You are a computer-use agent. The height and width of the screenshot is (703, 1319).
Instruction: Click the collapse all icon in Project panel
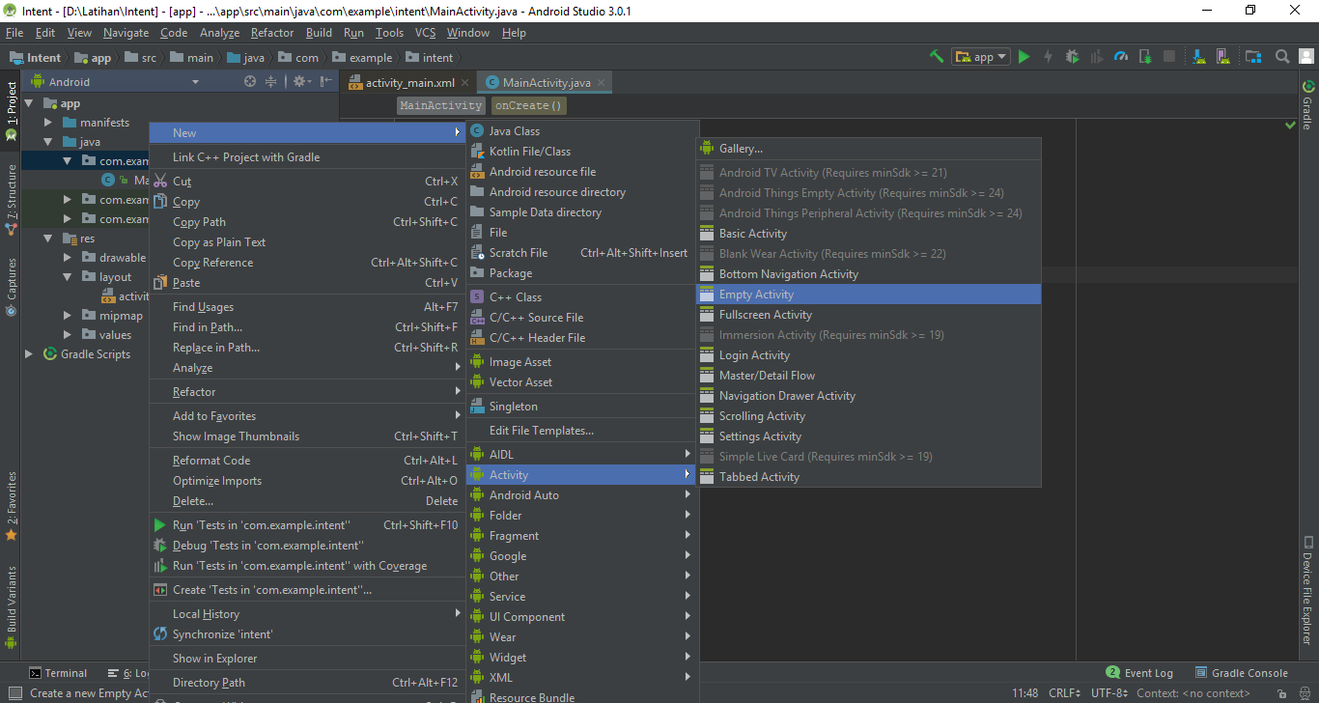point(271,82)
